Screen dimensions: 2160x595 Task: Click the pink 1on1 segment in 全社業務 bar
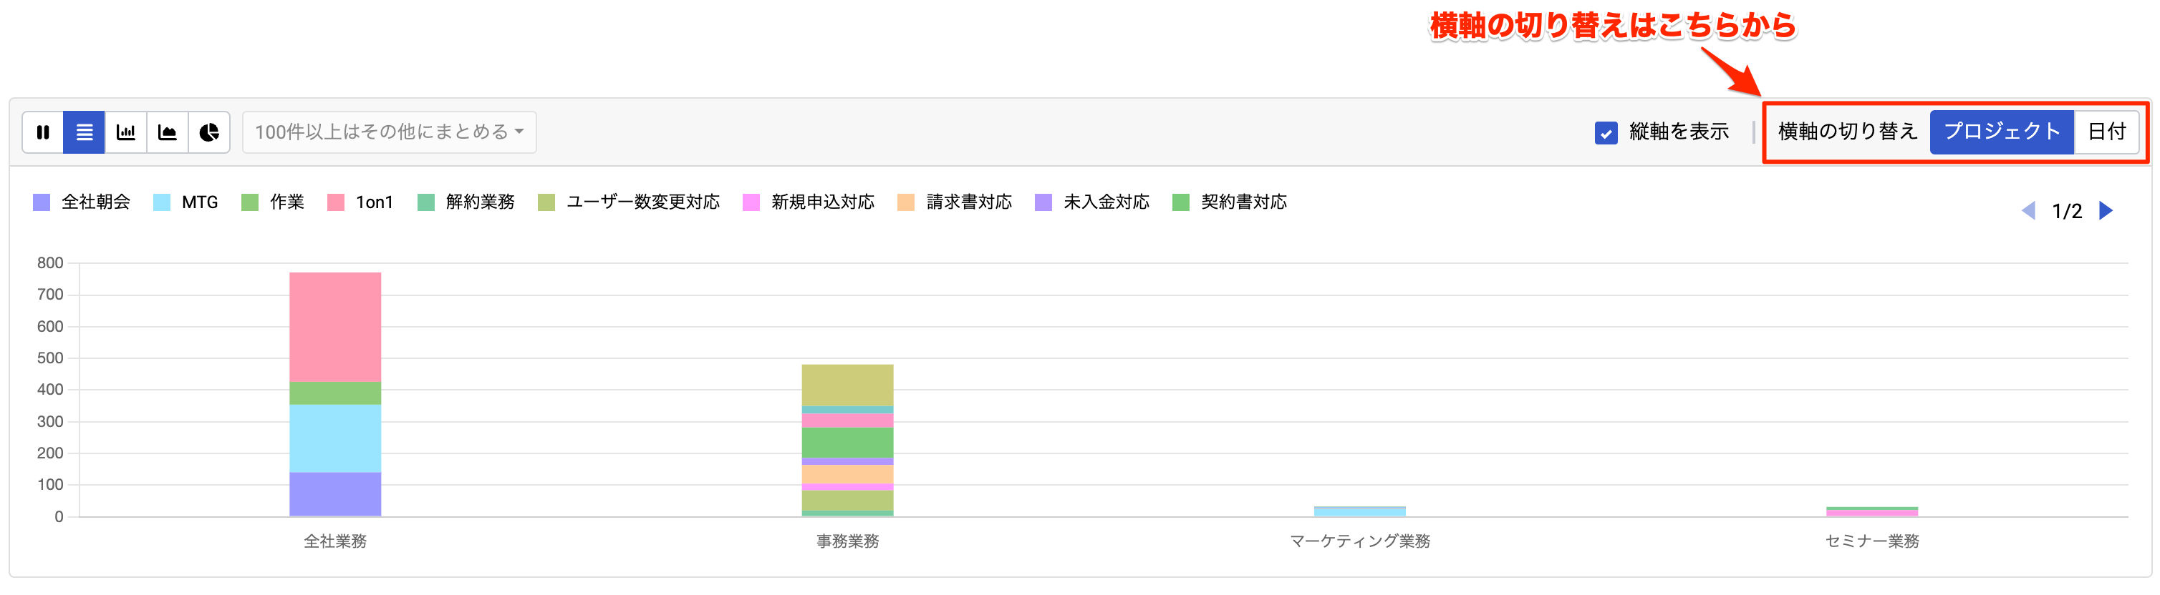[334, 326]
